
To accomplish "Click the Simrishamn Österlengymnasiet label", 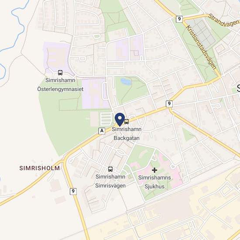I will click(60, 85).
